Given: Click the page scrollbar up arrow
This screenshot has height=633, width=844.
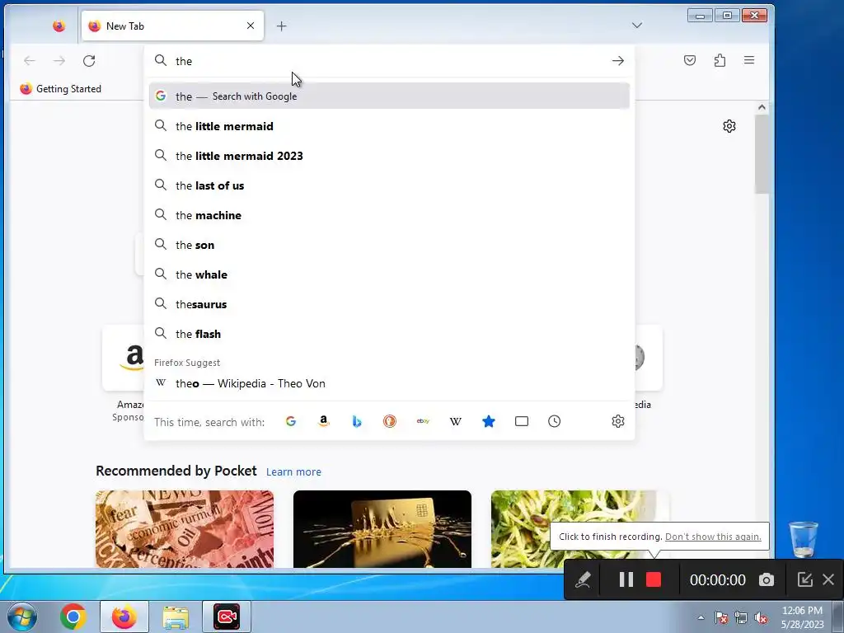Looking at the screenshot, I should [762, 107].
